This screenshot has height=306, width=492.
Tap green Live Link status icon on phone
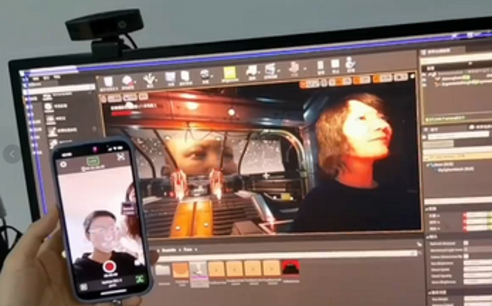point(93,161)
